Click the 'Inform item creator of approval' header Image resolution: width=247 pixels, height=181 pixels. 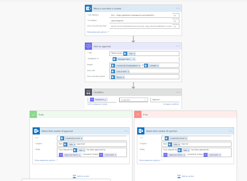81,131
